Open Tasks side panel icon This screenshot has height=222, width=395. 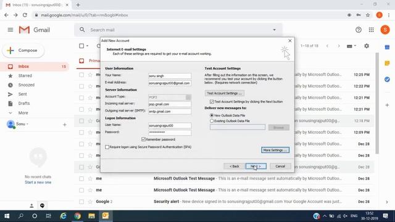click(x=387, y=80)
